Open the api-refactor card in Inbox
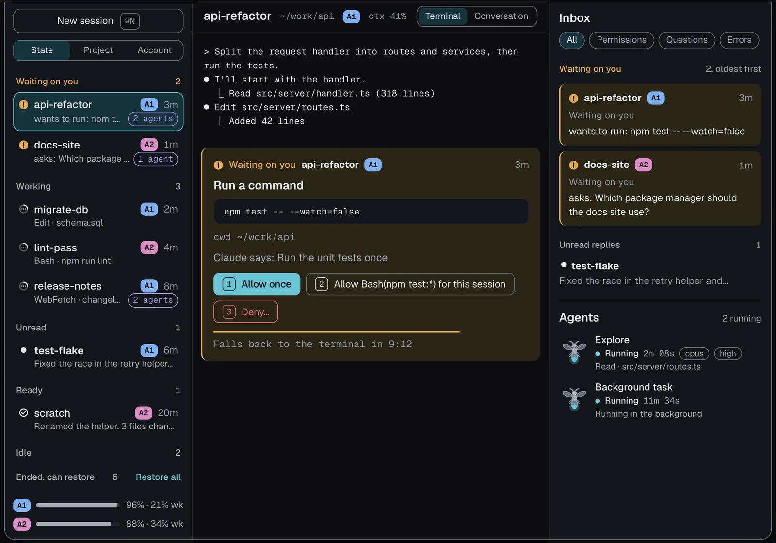 pos(660,115)
